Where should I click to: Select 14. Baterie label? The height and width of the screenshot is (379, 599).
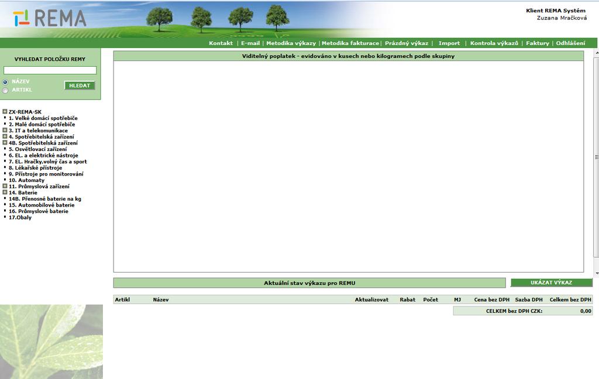coord(23,192)
